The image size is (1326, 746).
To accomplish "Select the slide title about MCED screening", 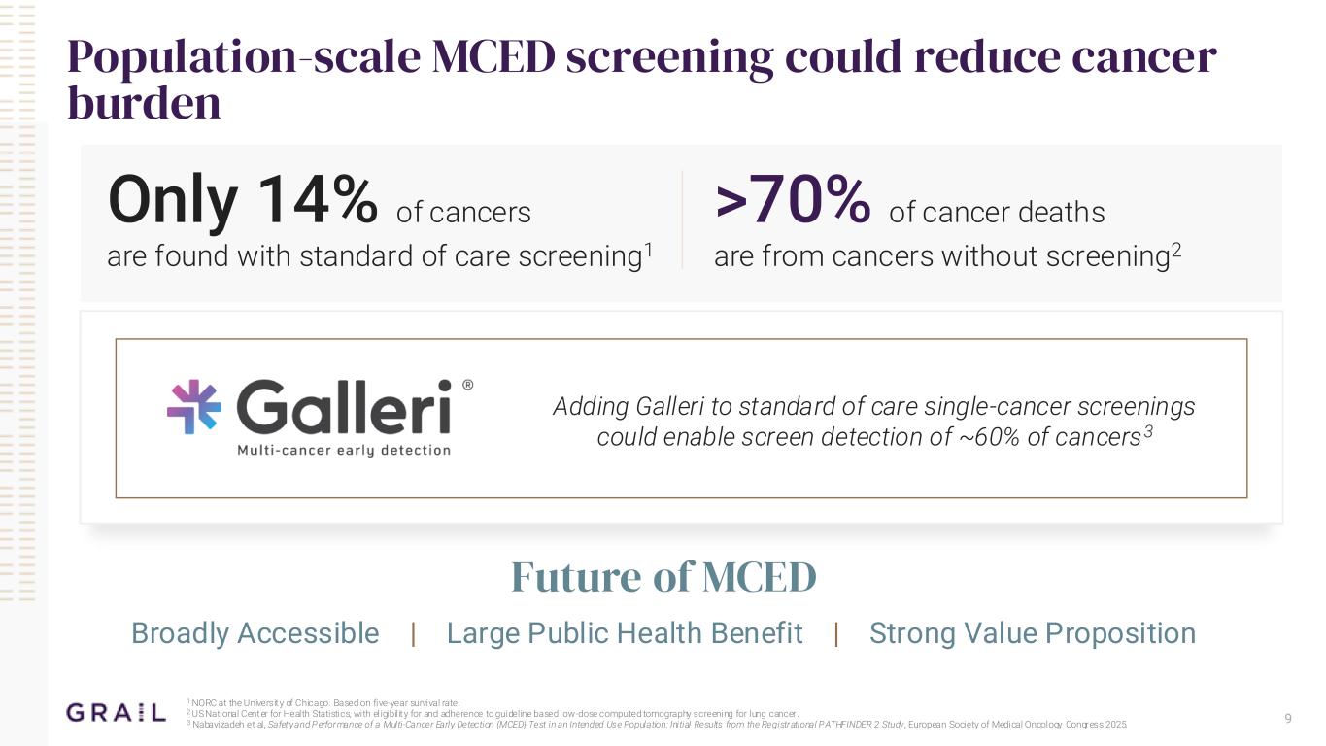I will pos(641,80).
